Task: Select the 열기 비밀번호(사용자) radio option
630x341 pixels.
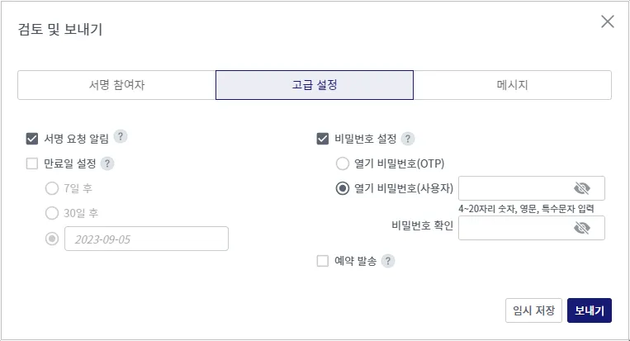Action: coord(343,188)
